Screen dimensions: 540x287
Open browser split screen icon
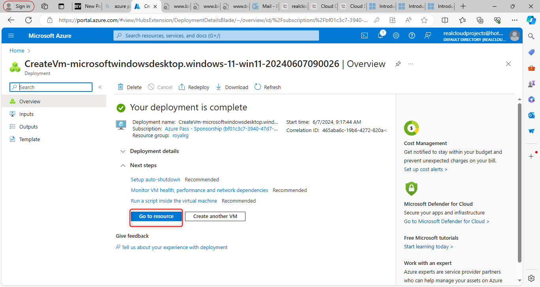pyautogui.click(x=445, y=20)
